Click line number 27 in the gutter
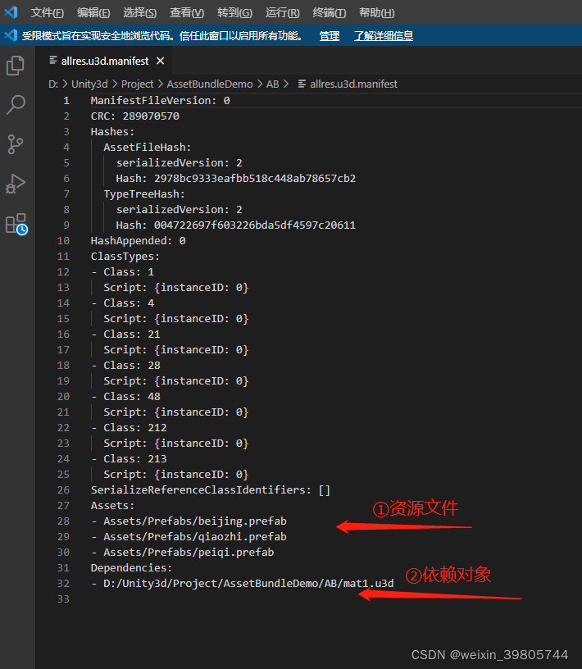Screen dimensions: 582x669 [63, 506]
